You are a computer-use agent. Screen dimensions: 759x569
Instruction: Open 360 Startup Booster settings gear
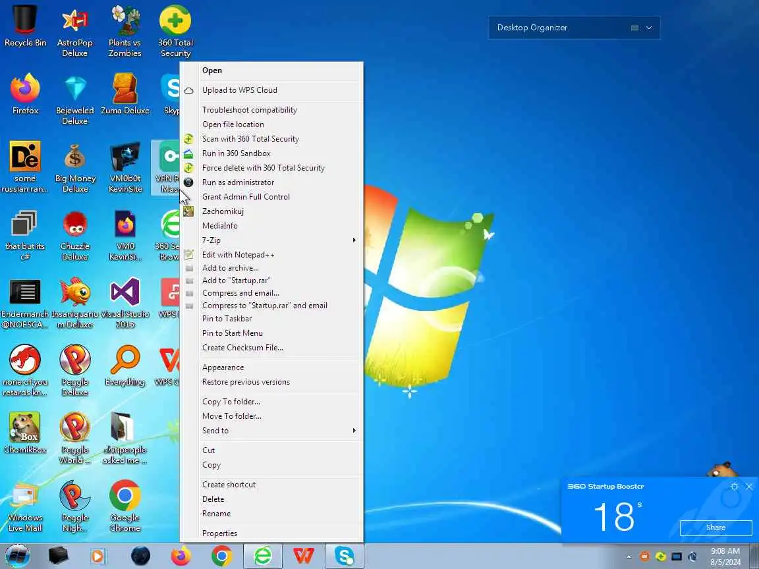point(735,487)
